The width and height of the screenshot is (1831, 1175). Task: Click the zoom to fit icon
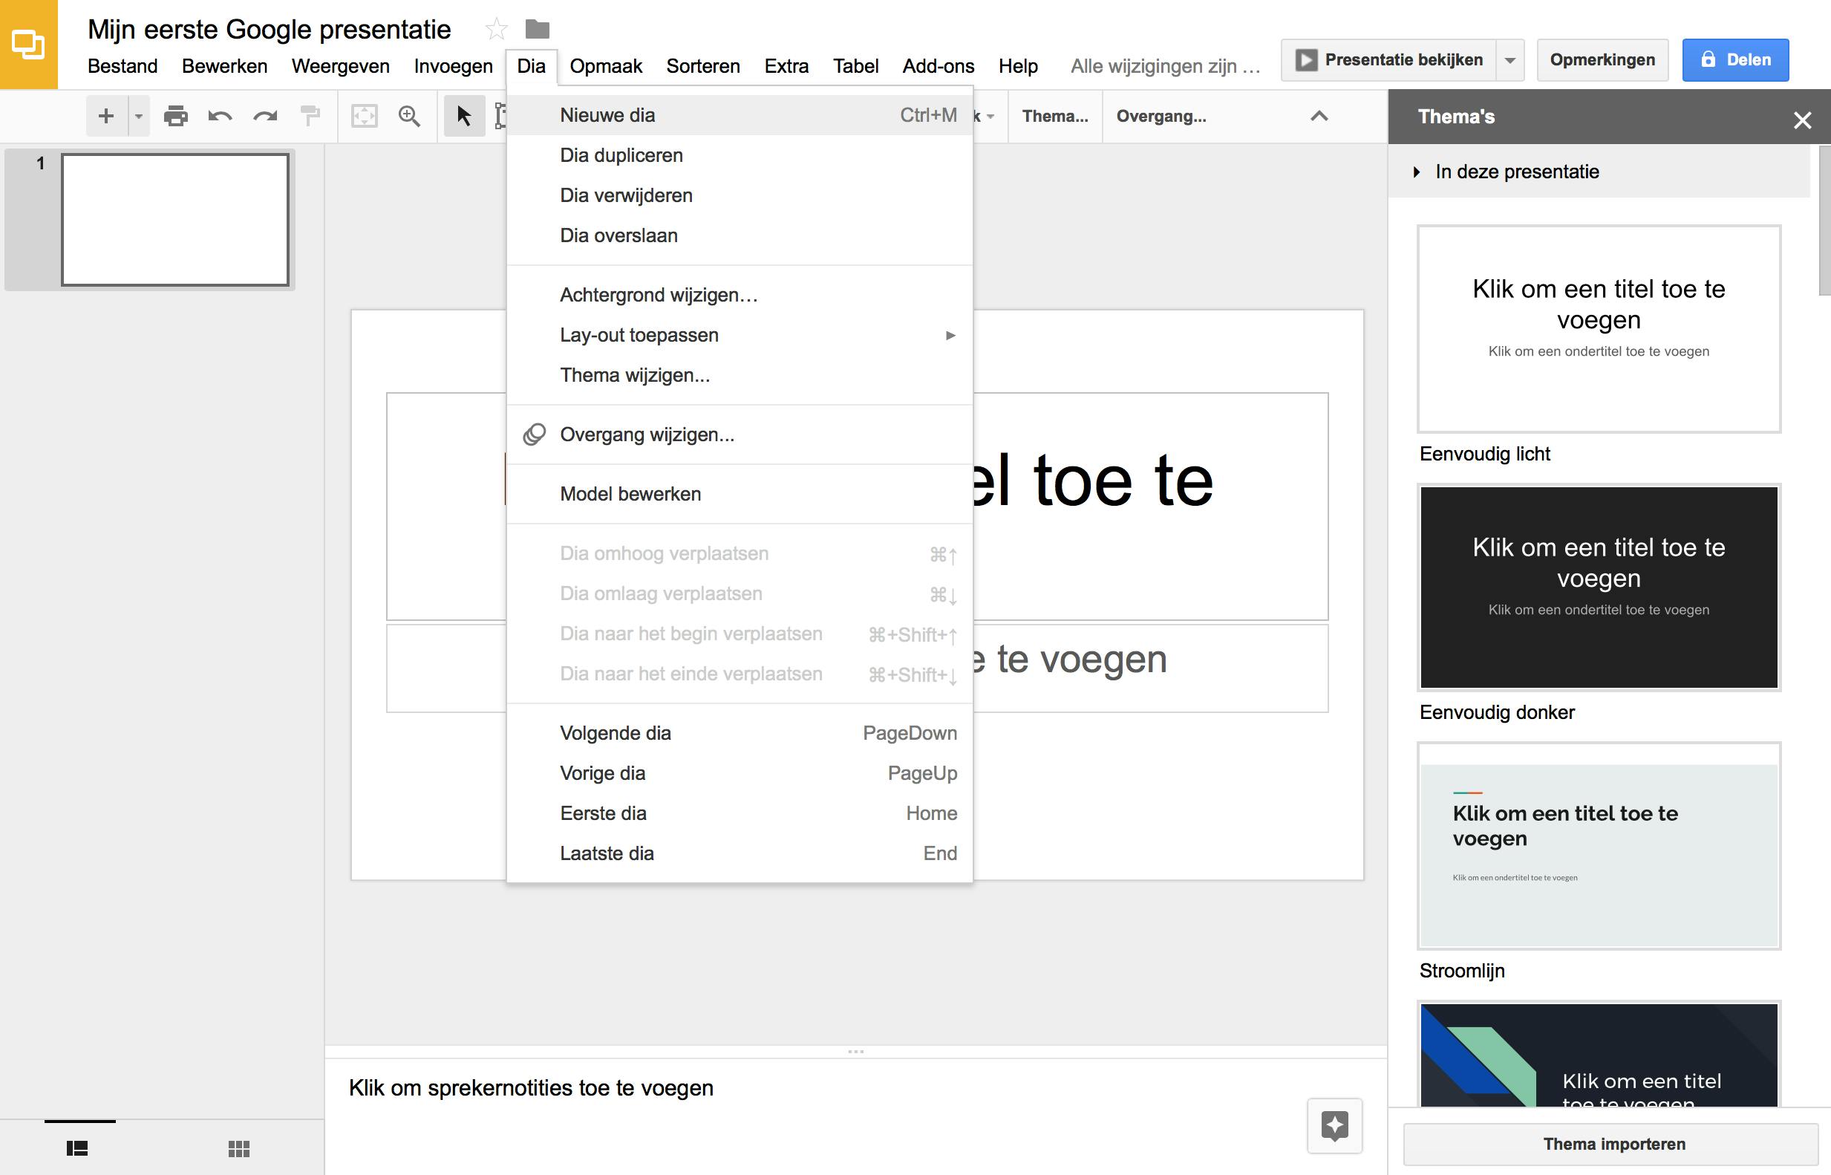[365, 116]
